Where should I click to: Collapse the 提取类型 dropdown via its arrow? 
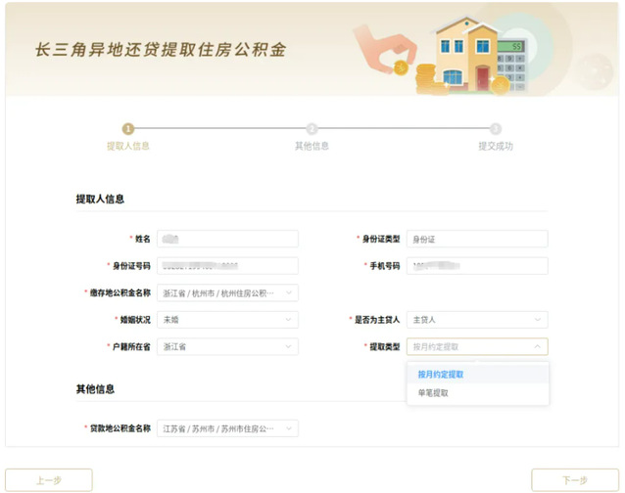537,346
